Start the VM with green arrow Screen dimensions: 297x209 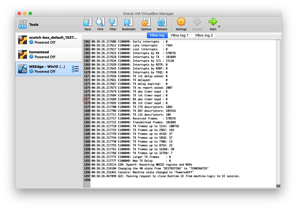click(213, 22)
